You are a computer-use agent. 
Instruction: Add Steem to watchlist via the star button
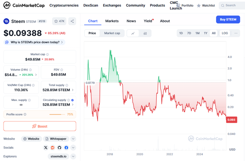[59, 21]
